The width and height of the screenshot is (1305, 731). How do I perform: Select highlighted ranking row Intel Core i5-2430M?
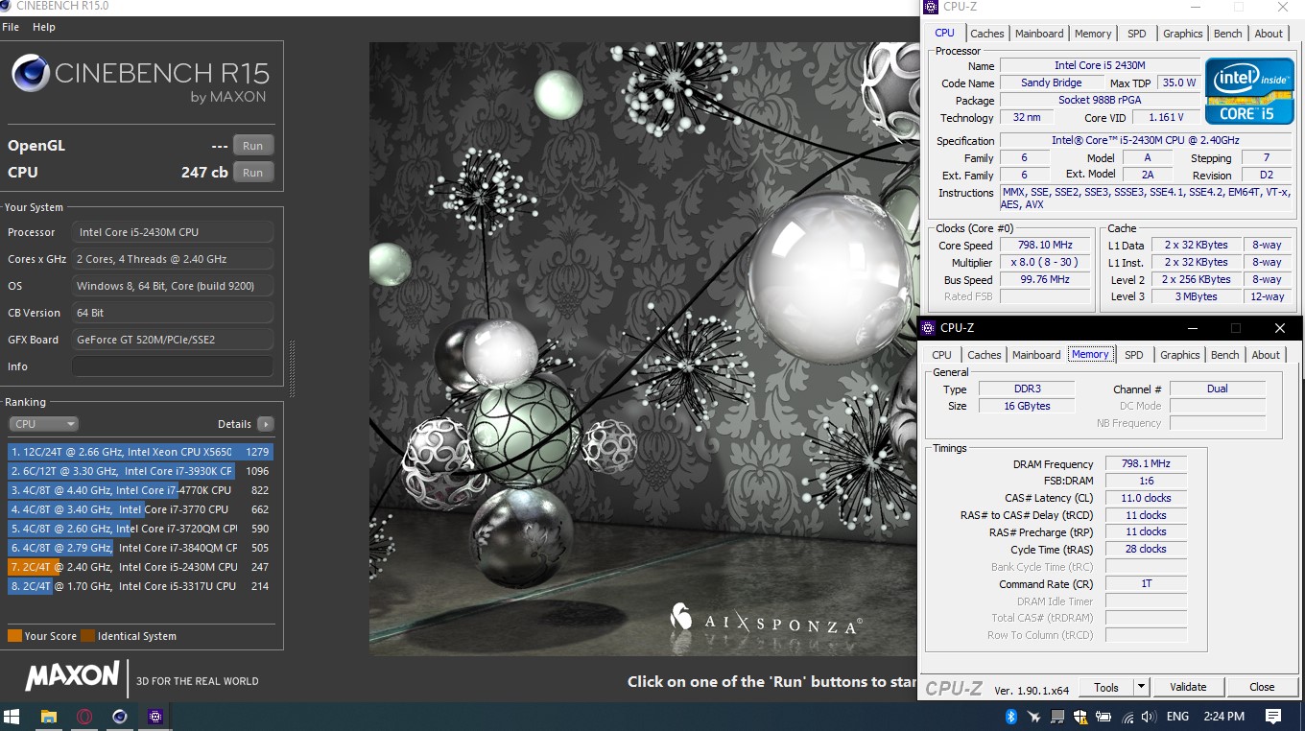pyautogui.click(x=141, y=567)
